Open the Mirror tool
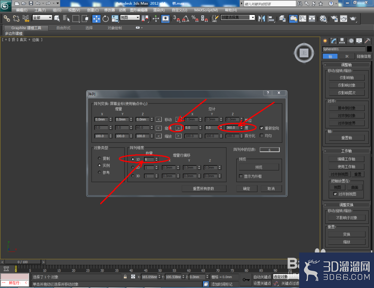 click(x=262, y=19)
